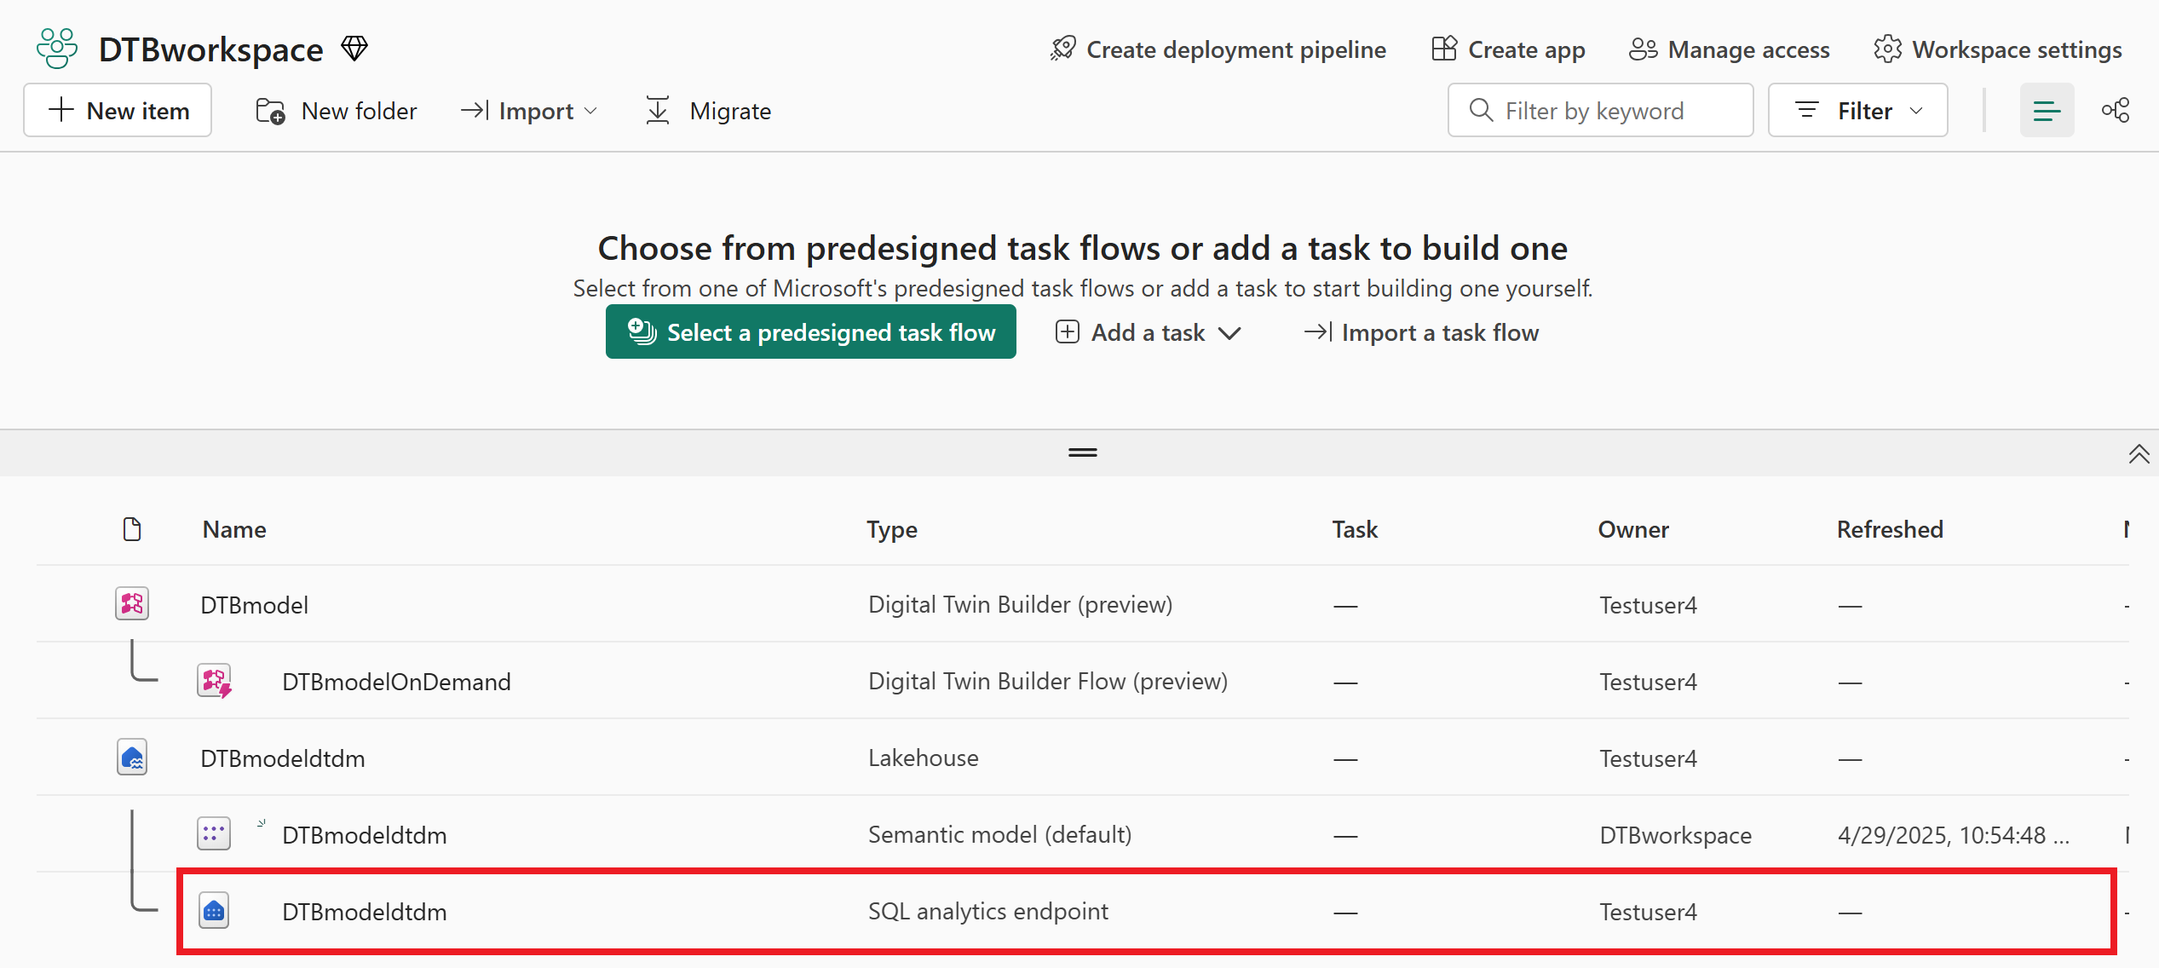
Task: Click the New folder icon
Action: click(271, 112)
